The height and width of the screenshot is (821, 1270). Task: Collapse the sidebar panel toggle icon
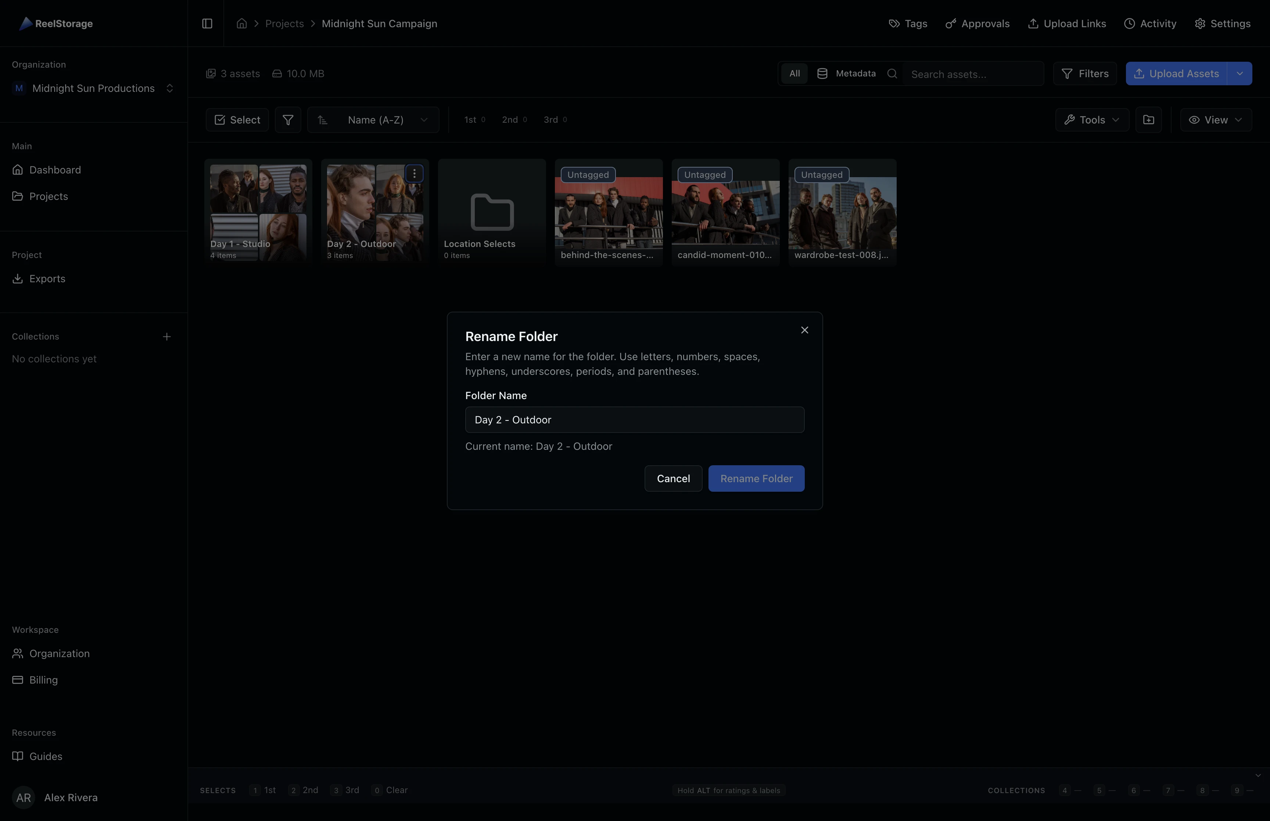[207, 24]
